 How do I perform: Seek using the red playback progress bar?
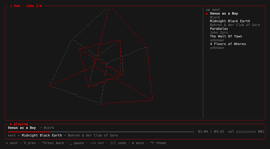pos(101,132)
